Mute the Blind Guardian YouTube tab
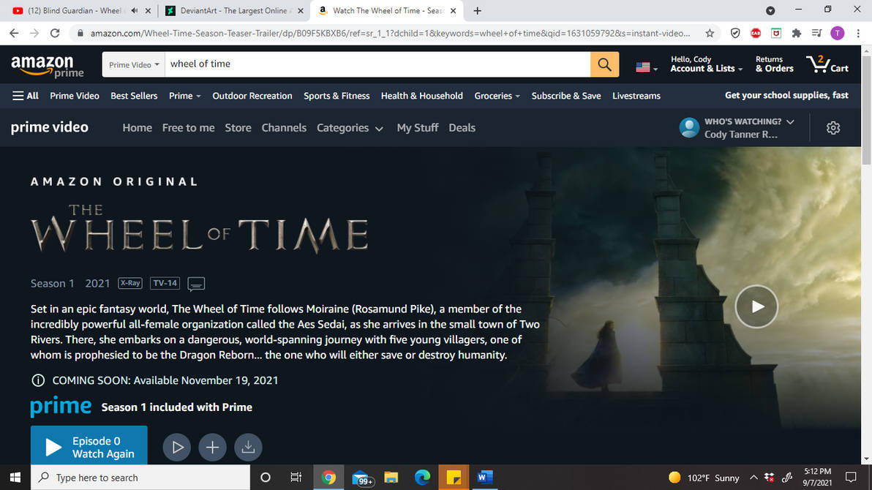872x490 pixels. (134, 10)
